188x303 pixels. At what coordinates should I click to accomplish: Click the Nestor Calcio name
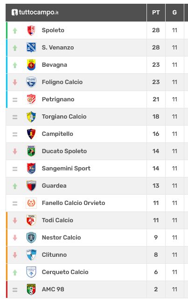pyautogui.click(x=62, y=238)
